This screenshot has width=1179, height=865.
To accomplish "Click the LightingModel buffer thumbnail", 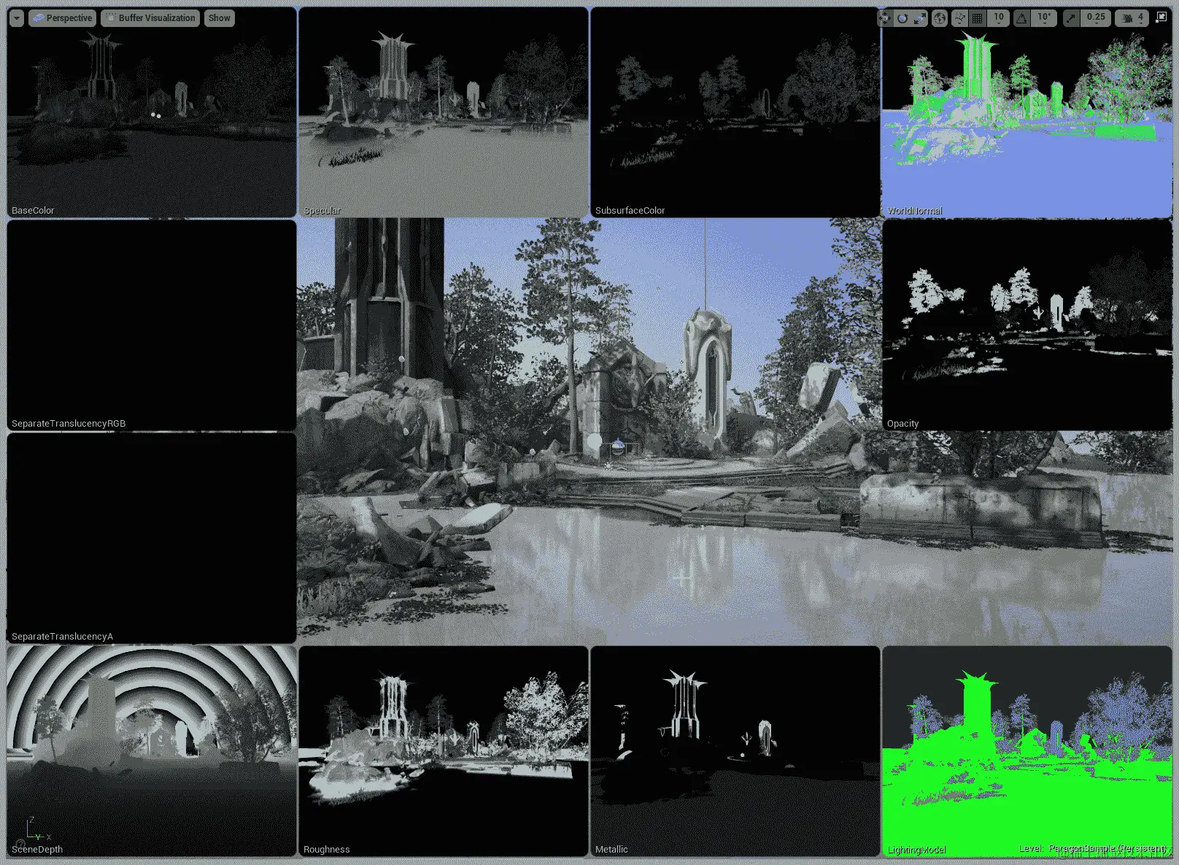I will pyautogui.click(x=1027, y=751).
